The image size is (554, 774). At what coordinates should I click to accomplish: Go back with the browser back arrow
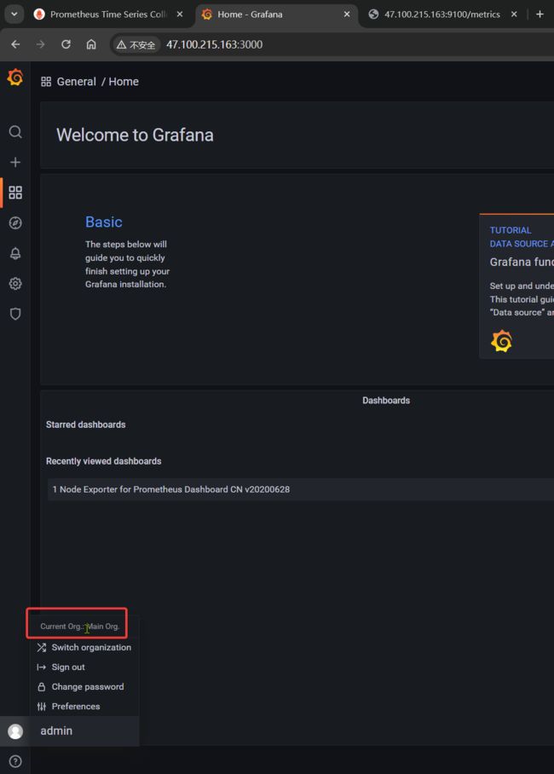(x=16, y=44)
